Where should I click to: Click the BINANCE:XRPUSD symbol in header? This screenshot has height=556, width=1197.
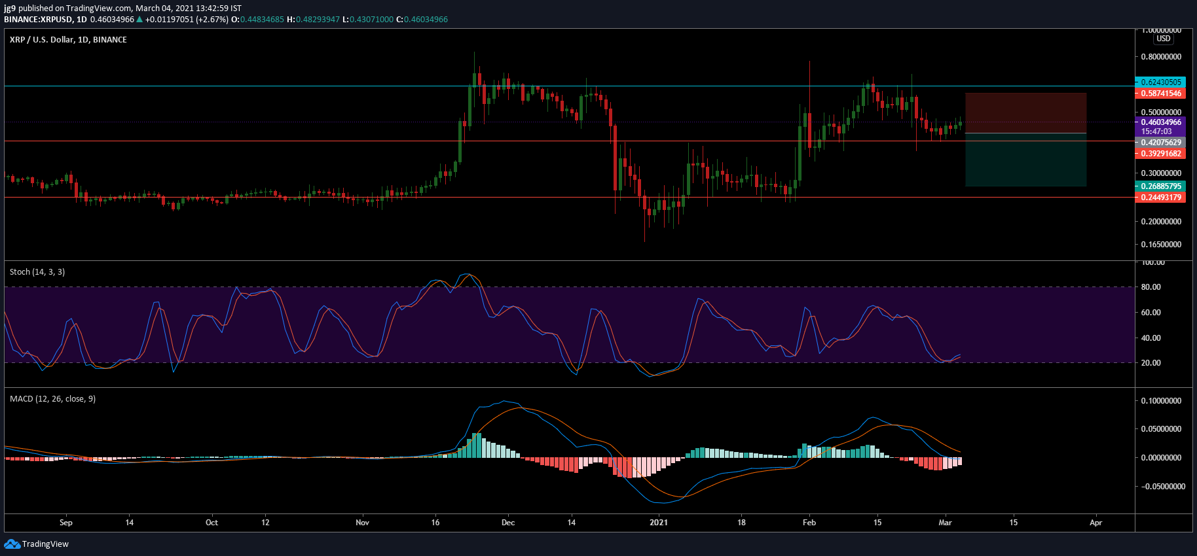38,20
